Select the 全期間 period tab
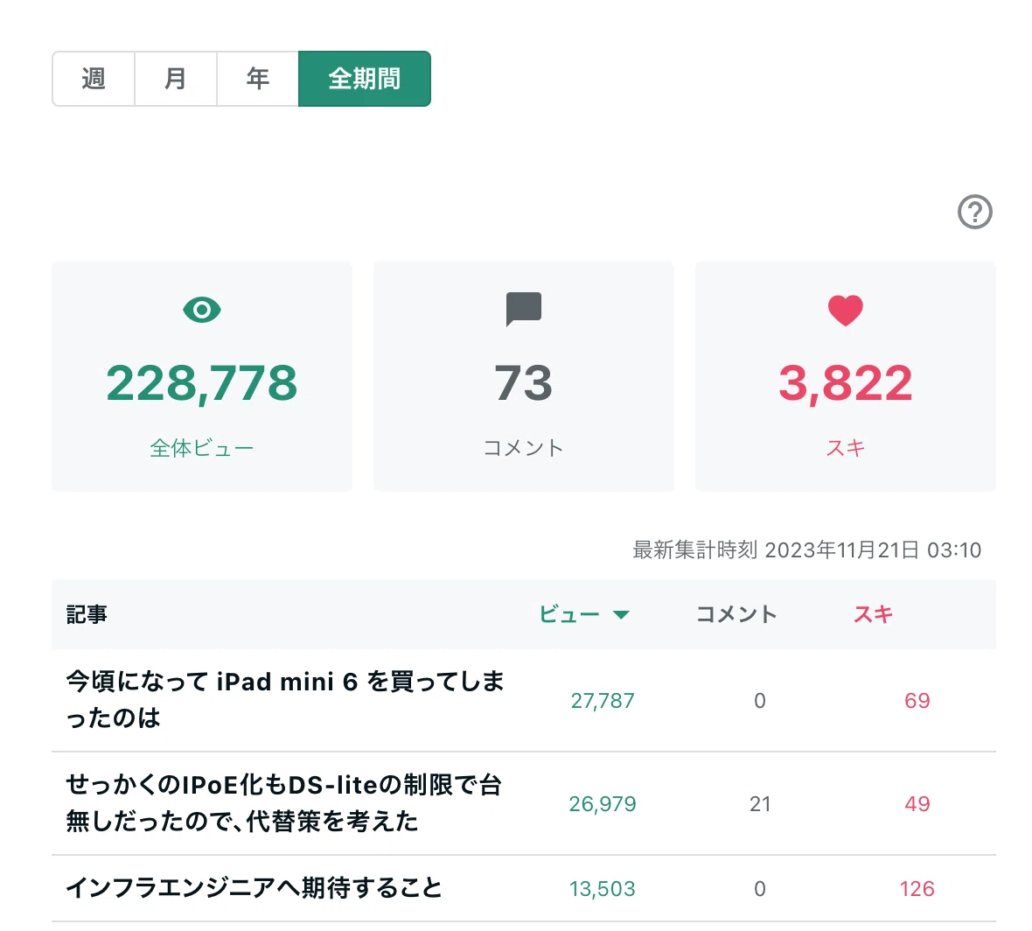The image size is (1032, 931). (x=365, y=79)
